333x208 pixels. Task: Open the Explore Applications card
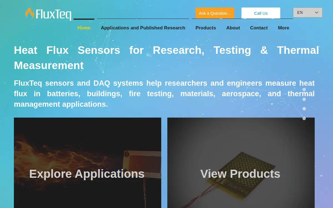coord(87,163)
